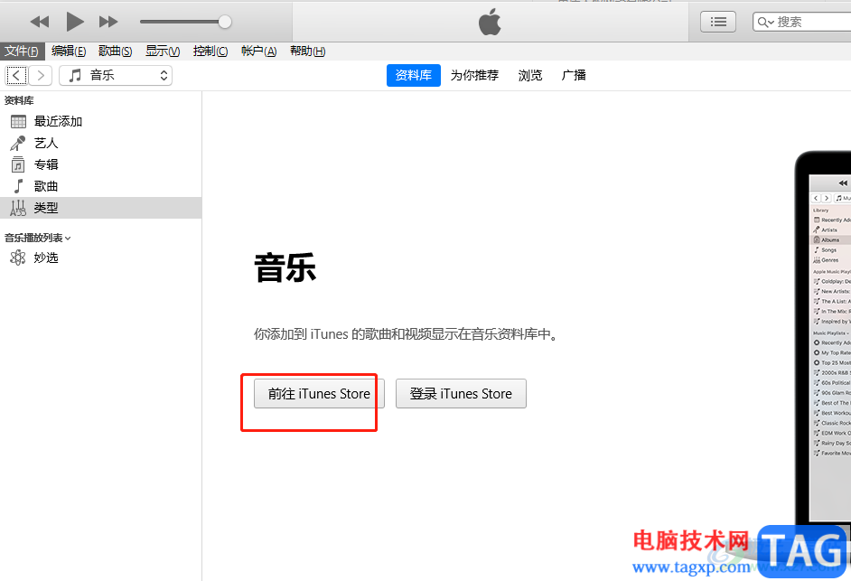Click the 资料库 sidebar header

(x=19, y=100)
